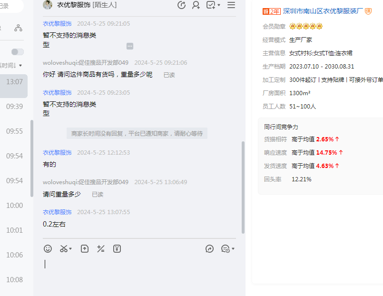This screenshot has height=296, width=383.
Task: Select the 13:07 conversation in list
Action: tap(14, 82)
